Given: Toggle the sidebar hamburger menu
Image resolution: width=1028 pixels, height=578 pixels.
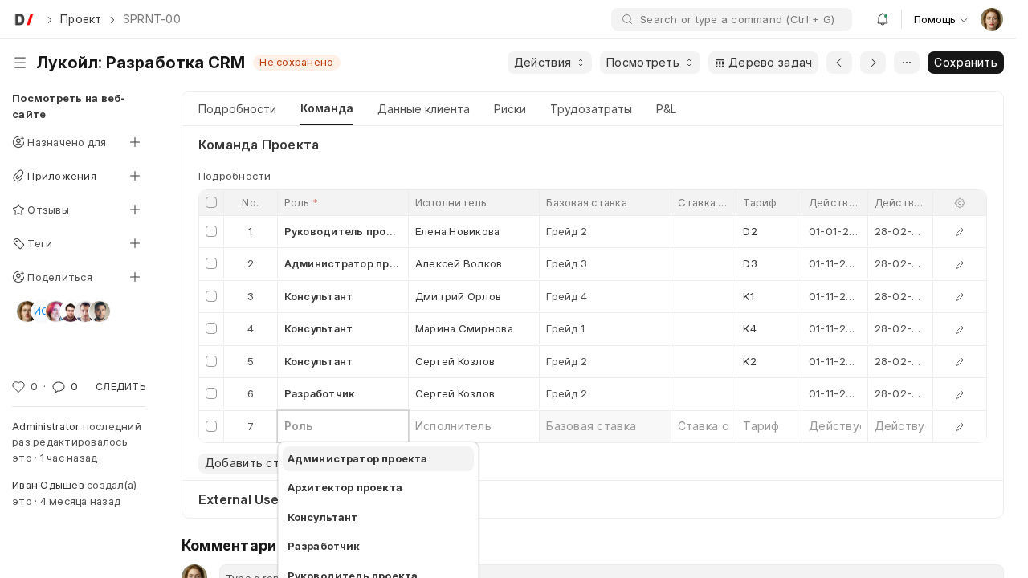Looking at the screenshot, I should tap(20, 63).
